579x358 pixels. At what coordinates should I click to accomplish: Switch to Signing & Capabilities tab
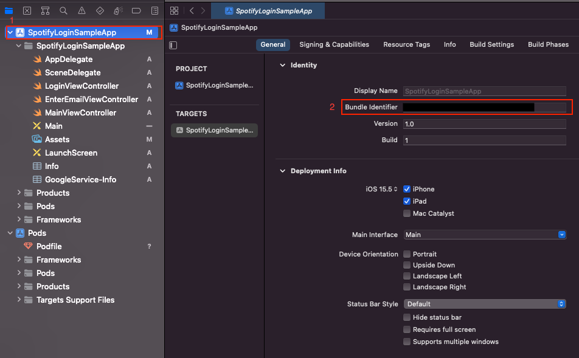[334, 44]
